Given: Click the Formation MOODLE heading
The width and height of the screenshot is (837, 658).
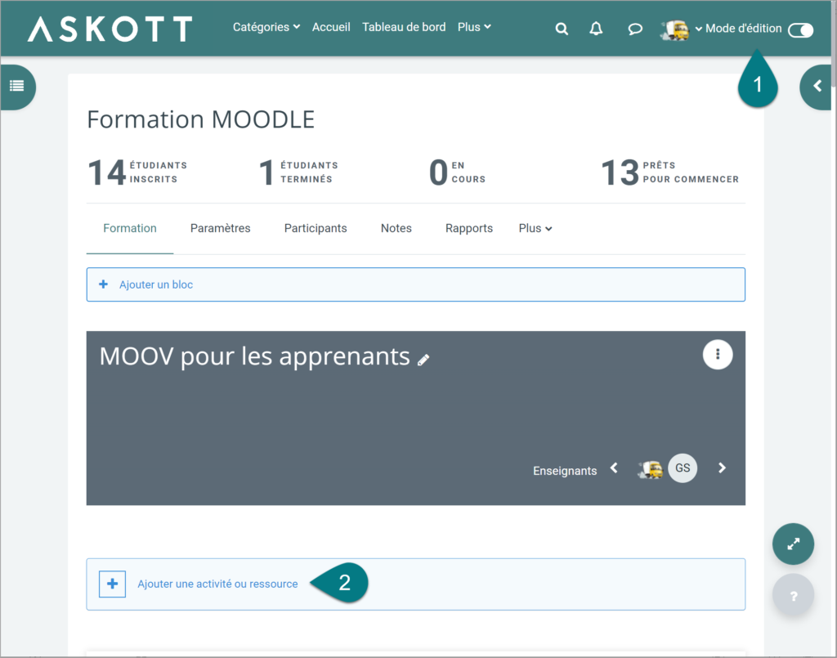Looking at the screenshot, I should [x=201, y=119].
